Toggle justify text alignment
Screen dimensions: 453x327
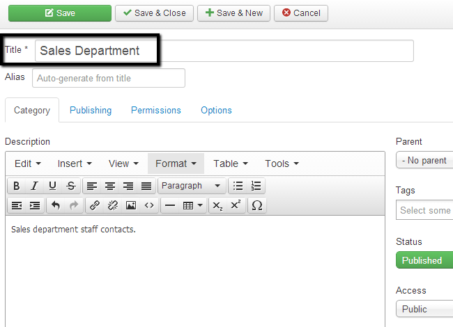tap(146, 186)
